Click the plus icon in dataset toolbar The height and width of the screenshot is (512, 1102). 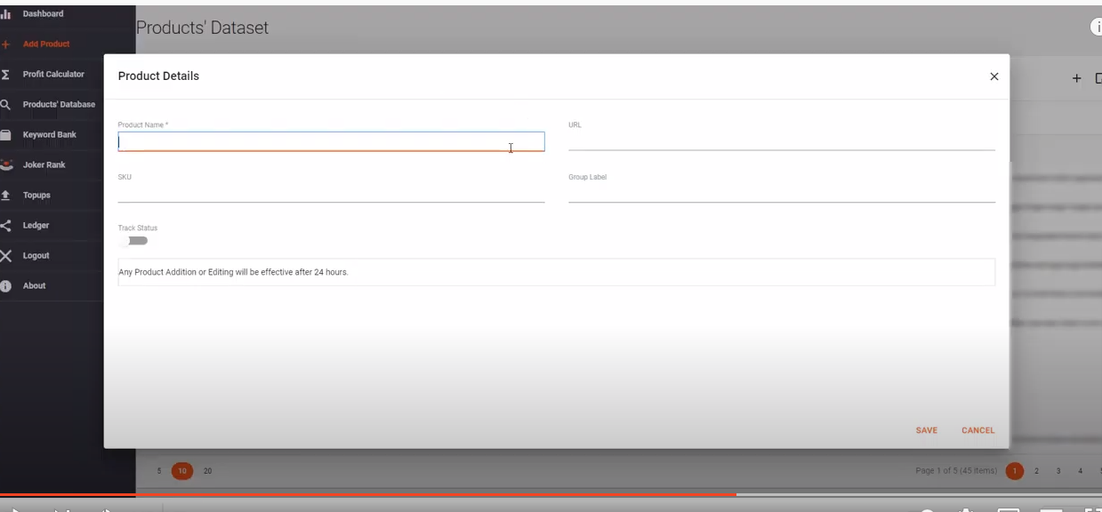[1076, 78]
